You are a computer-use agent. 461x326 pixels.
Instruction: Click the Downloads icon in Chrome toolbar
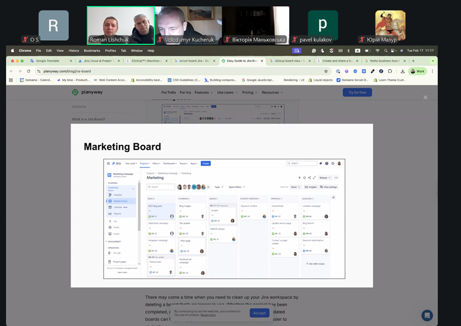403,71
